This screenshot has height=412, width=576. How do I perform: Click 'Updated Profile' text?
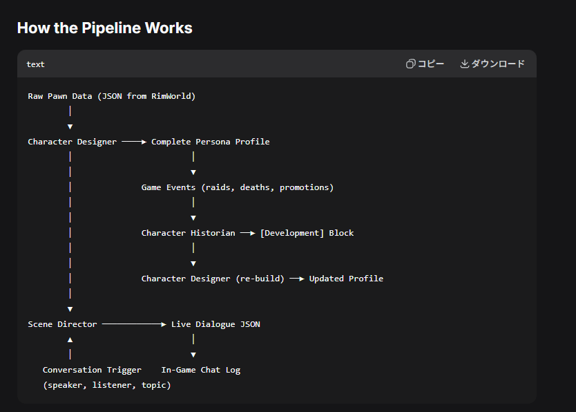click(x=346, y=279)
